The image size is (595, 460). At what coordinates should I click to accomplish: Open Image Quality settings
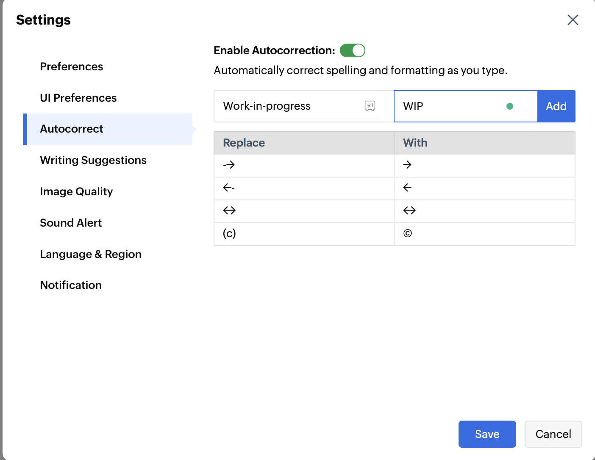pos(76,192)
